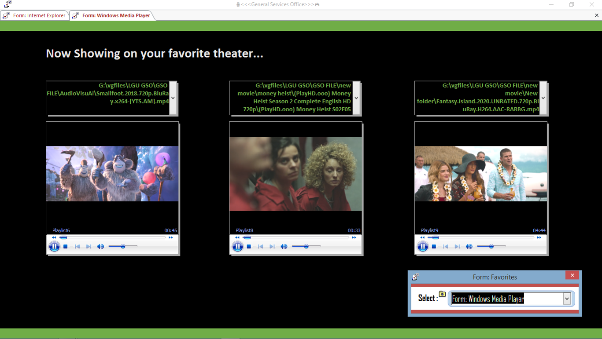The image size is (602, 339).
Task: Click Playlist9 seek bar
Action: pos(481,237)
